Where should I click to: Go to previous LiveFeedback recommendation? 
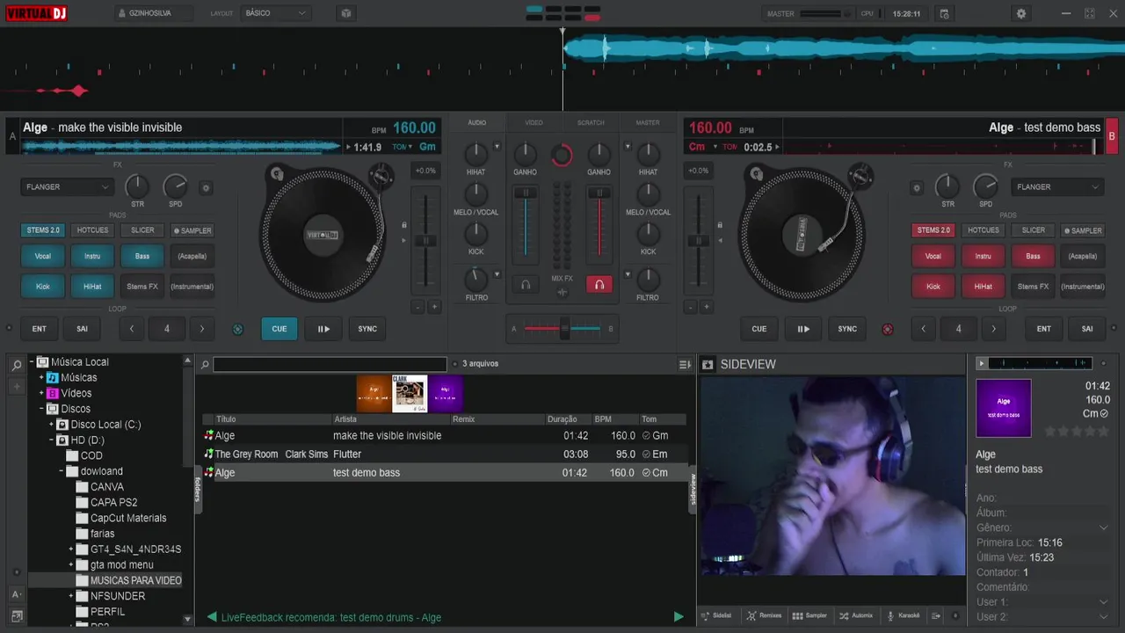click(x=212, y=617)
